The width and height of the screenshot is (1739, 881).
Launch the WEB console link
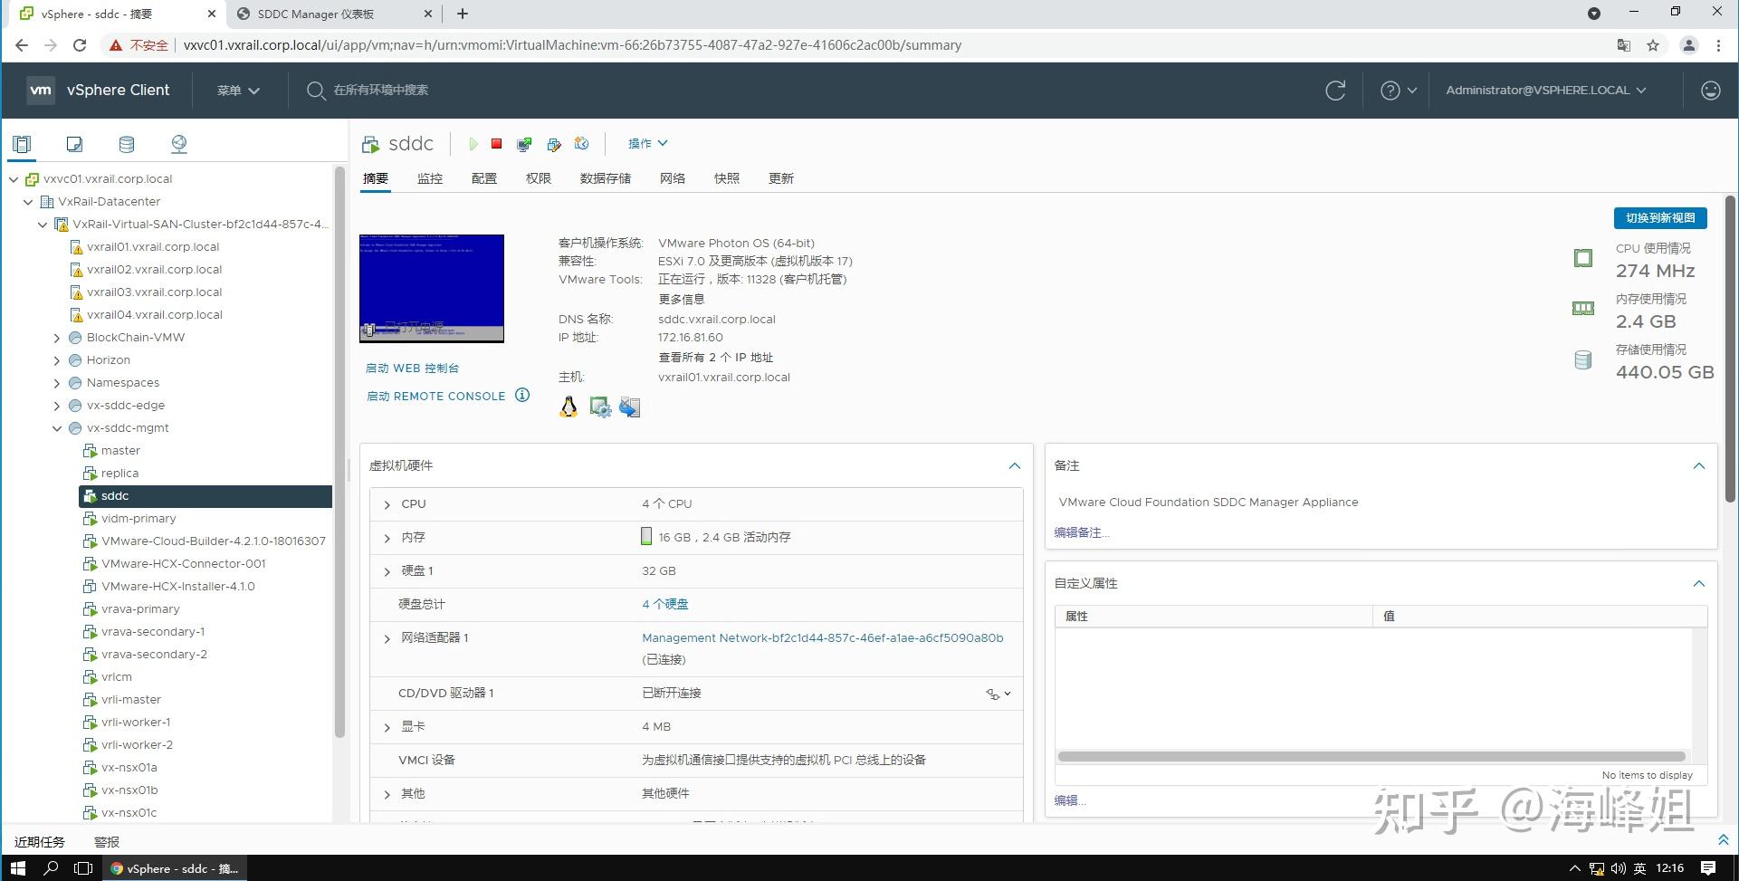pos(412,368)
